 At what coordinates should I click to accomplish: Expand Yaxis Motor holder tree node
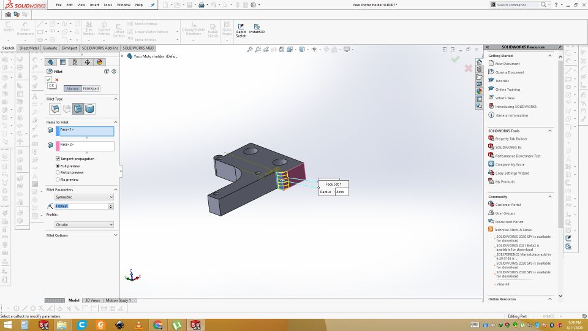[123, 56]
